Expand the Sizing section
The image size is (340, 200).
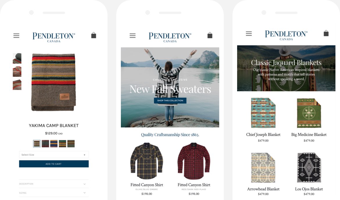tap(54, 193)
